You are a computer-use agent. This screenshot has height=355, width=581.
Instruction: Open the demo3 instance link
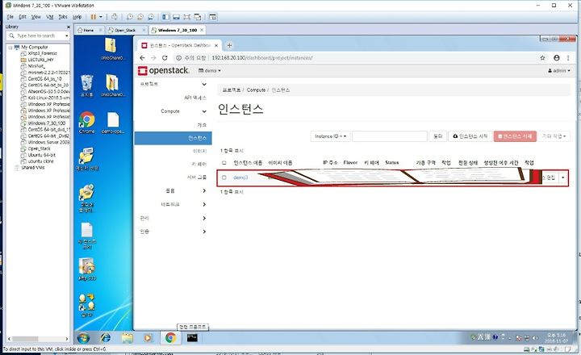(x=240, y=177)
